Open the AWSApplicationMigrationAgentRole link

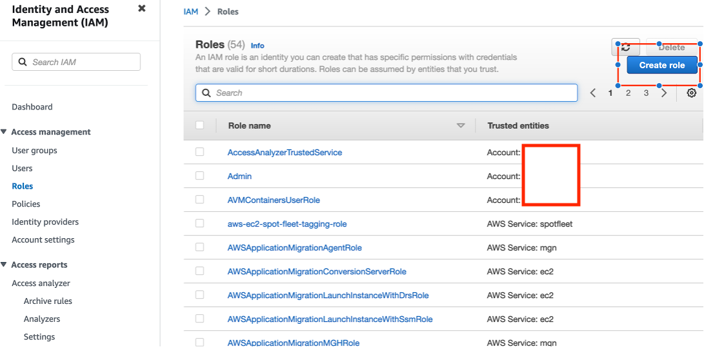coord(294,247)
